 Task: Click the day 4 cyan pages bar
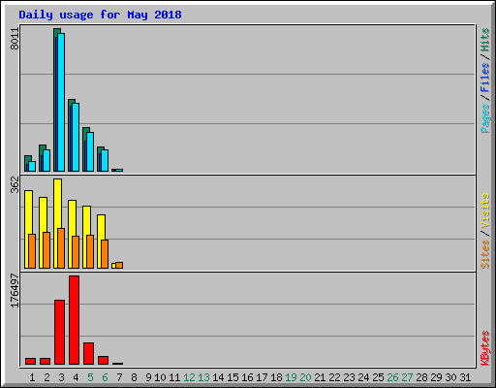coord(76,137)
